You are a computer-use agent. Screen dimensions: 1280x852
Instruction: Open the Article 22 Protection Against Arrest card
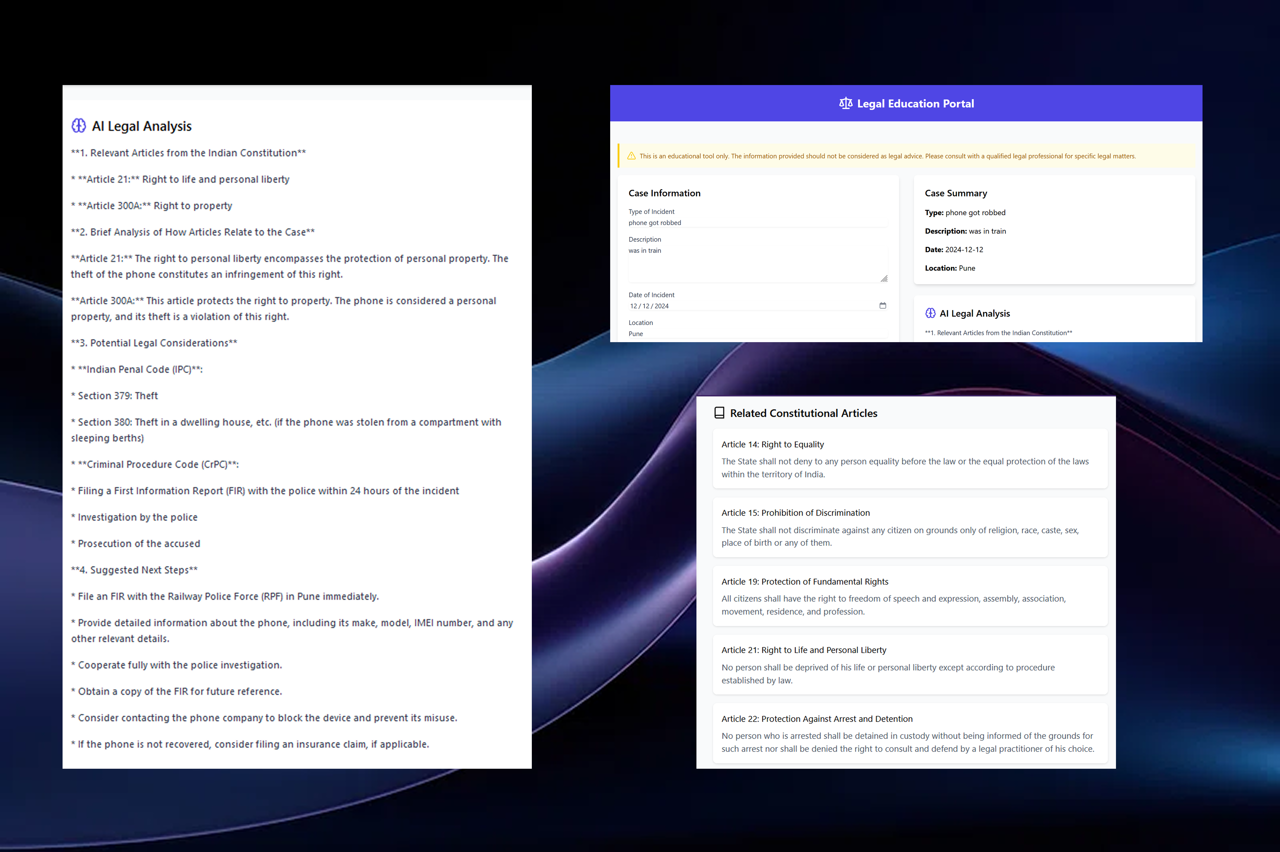click(910, 733)
